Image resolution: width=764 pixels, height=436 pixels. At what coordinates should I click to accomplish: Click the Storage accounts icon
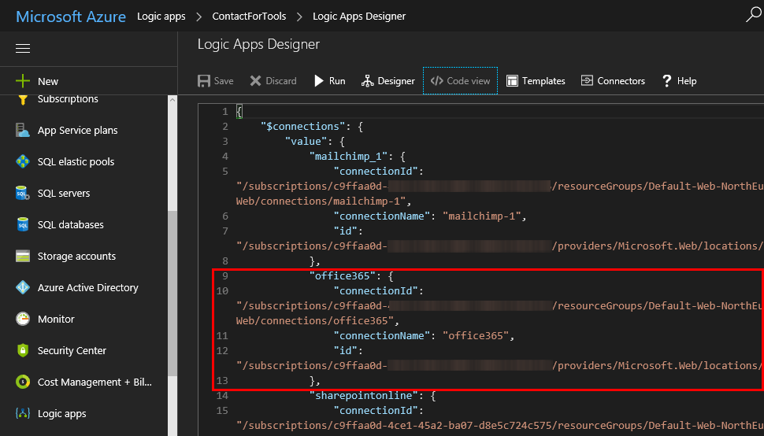[x=22, y=256]
